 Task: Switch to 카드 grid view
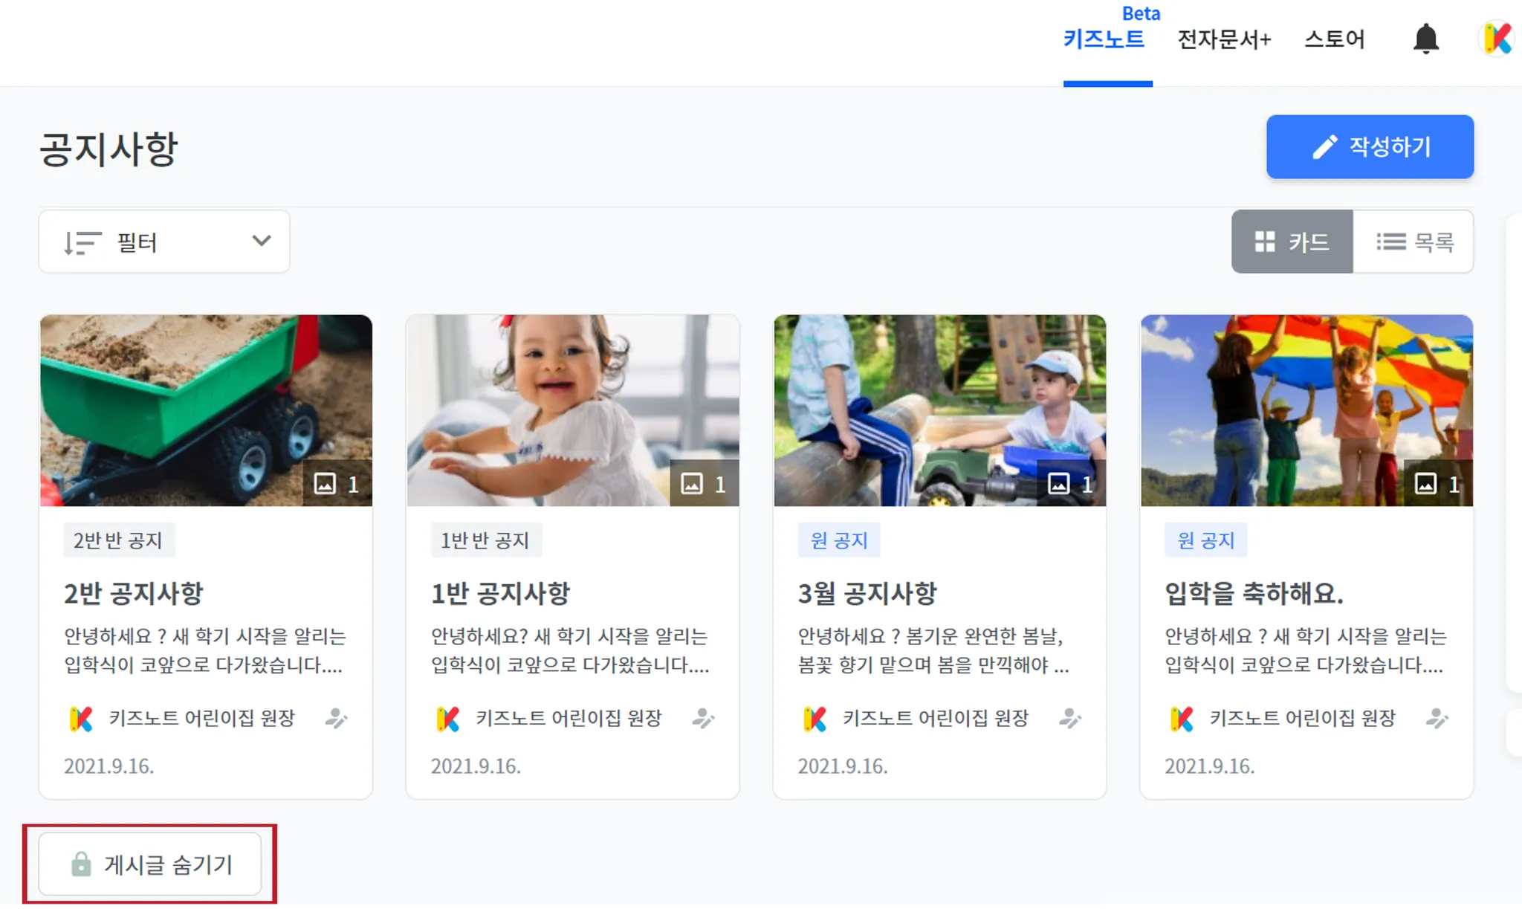pos(1292,242)
